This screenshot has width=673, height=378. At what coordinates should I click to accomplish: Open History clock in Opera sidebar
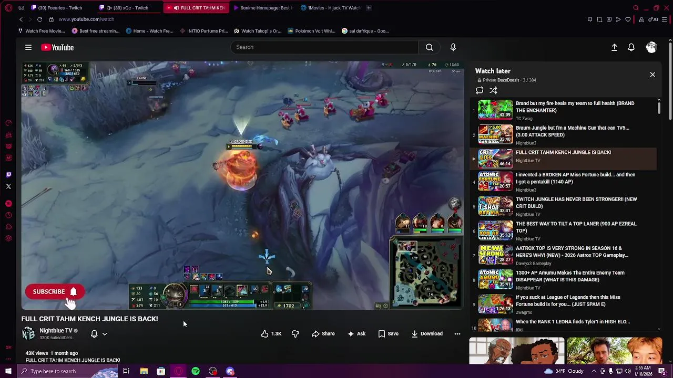(8, 215)
